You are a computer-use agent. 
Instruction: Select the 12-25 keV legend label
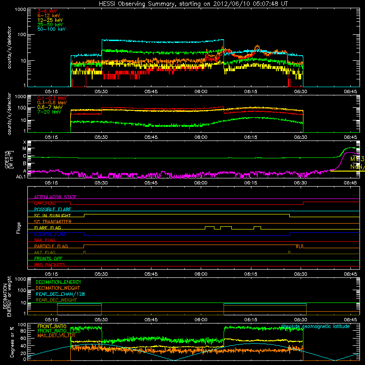[x=50, y=20]
